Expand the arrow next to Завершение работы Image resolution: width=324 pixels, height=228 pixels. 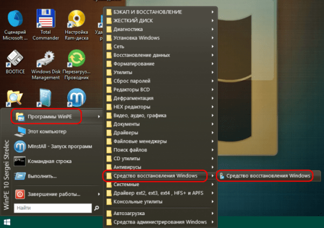(x=99, y=194)
